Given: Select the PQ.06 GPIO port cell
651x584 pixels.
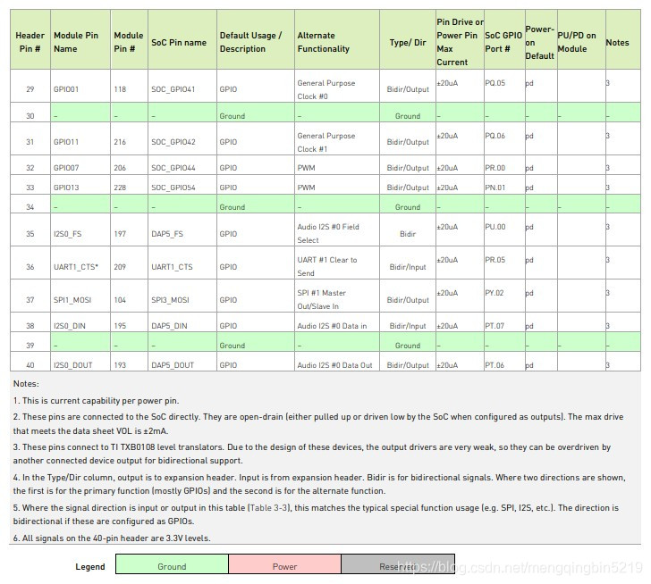Looking at the screenshot, I should [504, 138].
